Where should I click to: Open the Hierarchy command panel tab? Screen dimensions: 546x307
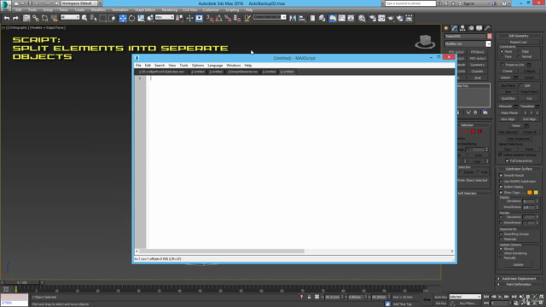click(x=462, y=28)
